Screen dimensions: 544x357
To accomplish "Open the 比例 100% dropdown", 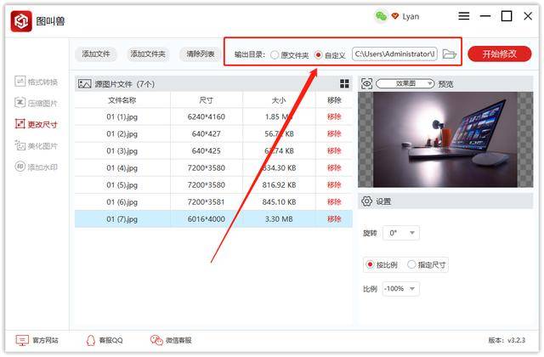I will (401, 289).
